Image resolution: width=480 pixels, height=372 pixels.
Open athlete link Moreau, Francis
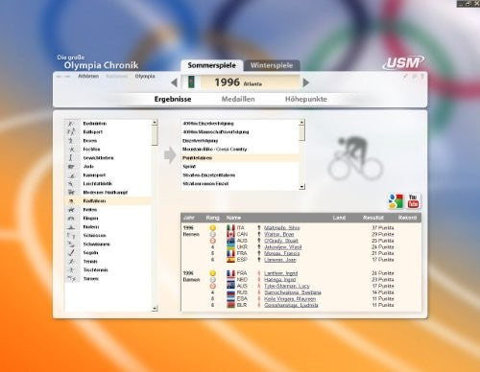pyautogui.click(x=282, y=253)
